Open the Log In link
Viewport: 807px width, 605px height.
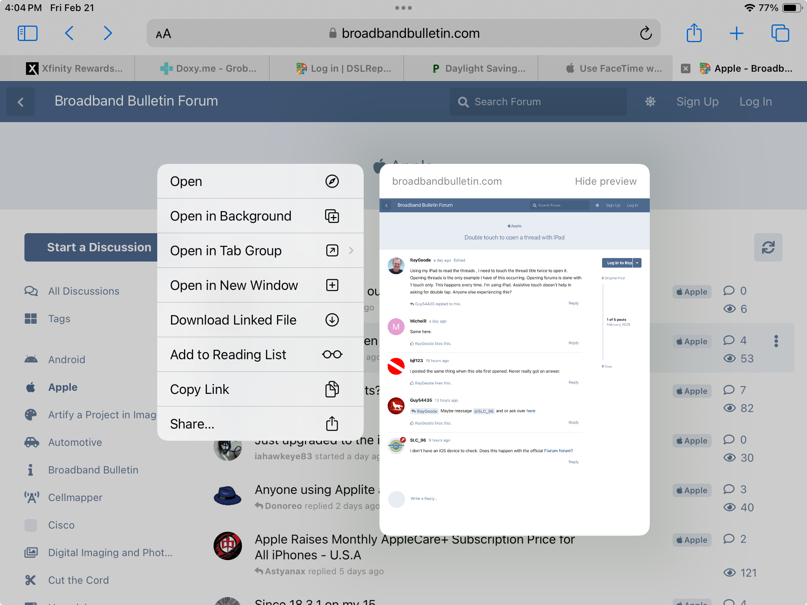[x=756, y=102]
